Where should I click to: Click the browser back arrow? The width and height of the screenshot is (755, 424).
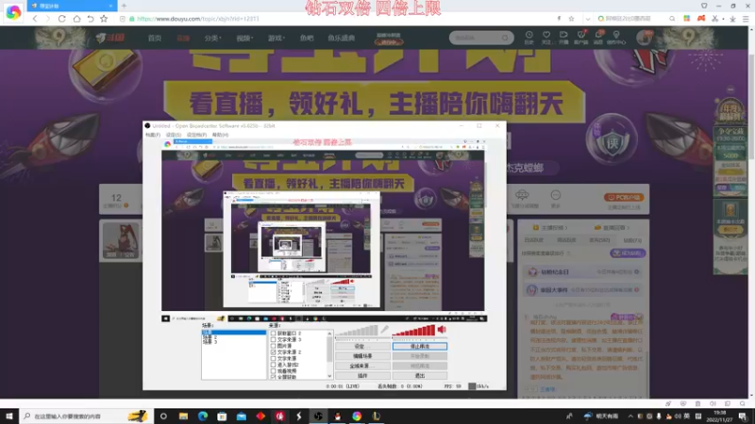[35, 19]
